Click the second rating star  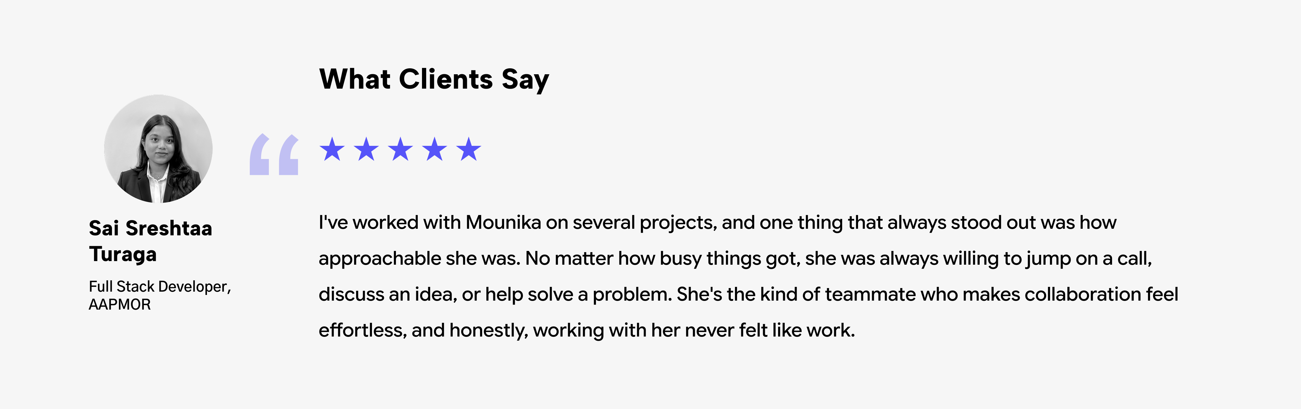(366, 149)
